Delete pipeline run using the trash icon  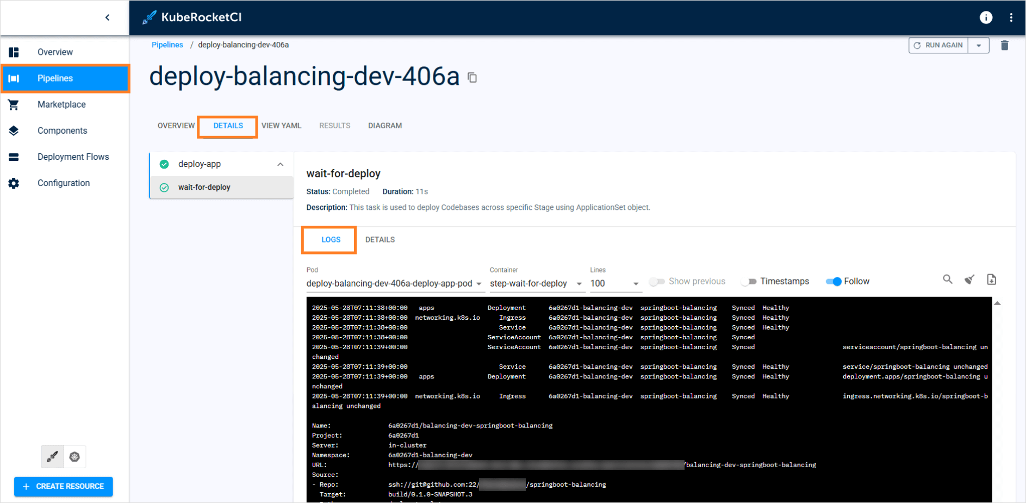click(x=1004, y=45)
